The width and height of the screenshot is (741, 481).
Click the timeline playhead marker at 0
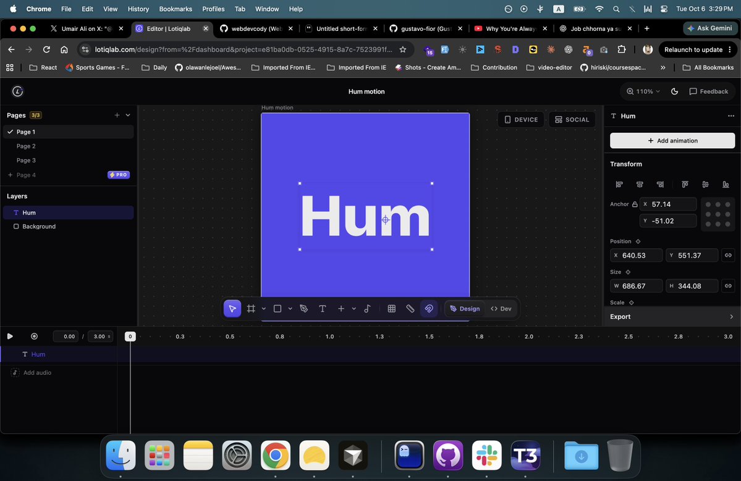point(130,336)
